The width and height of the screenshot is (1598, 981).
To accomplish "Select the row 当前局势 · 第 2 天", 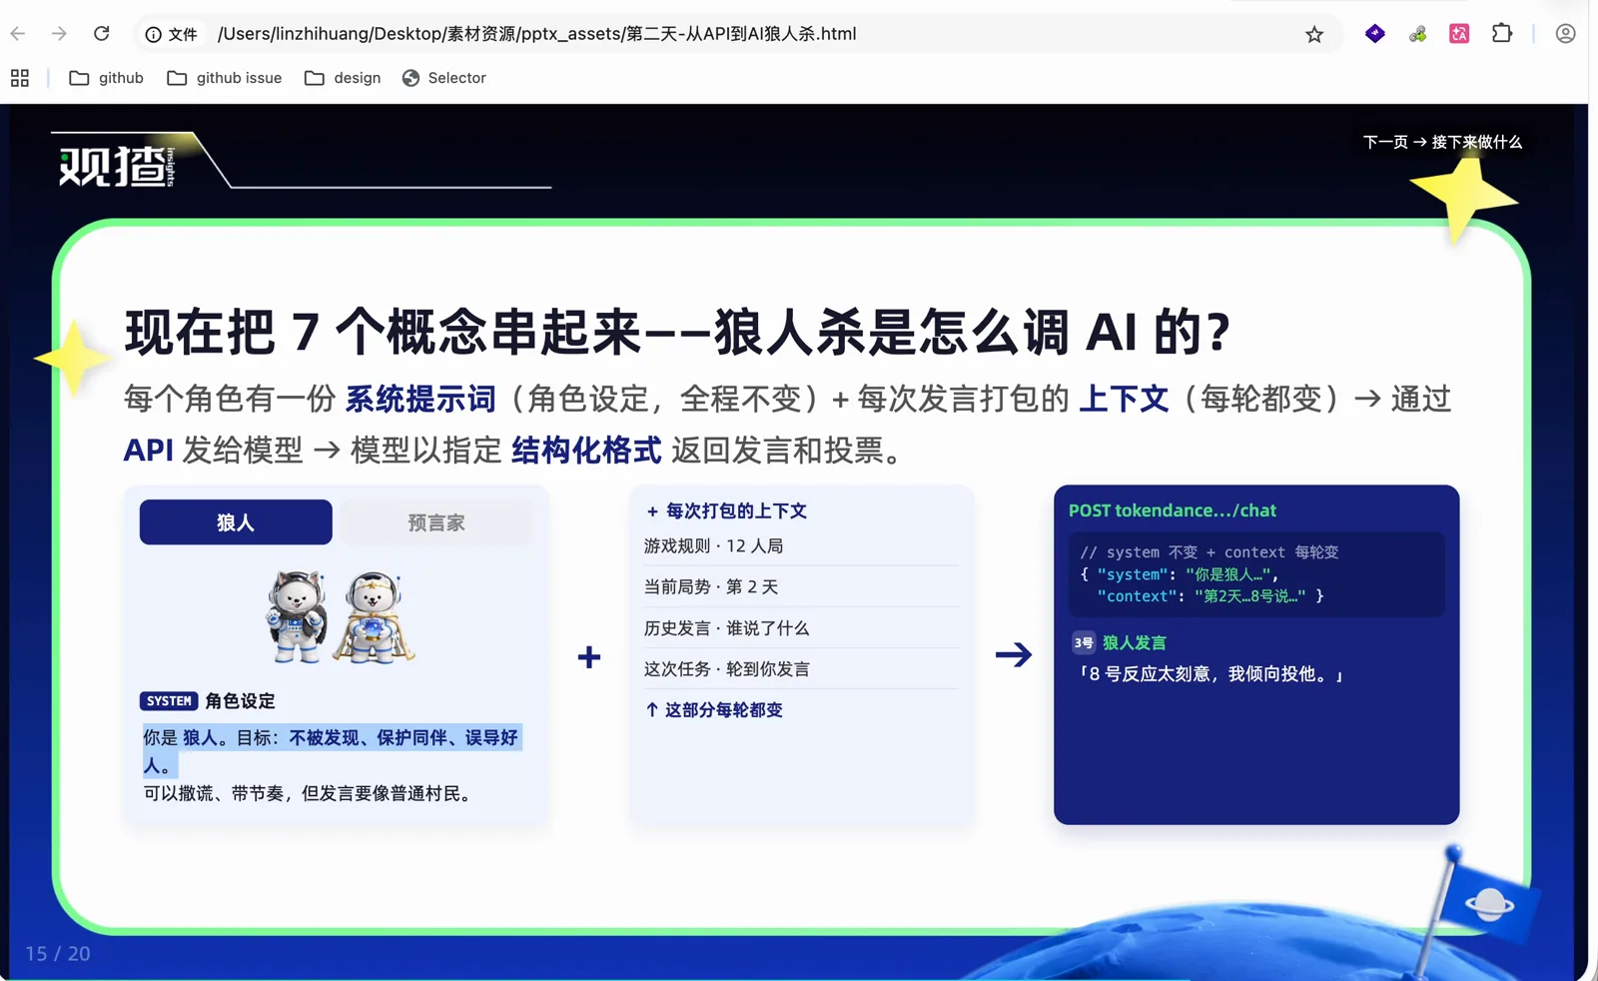I will tap(801, 586).
